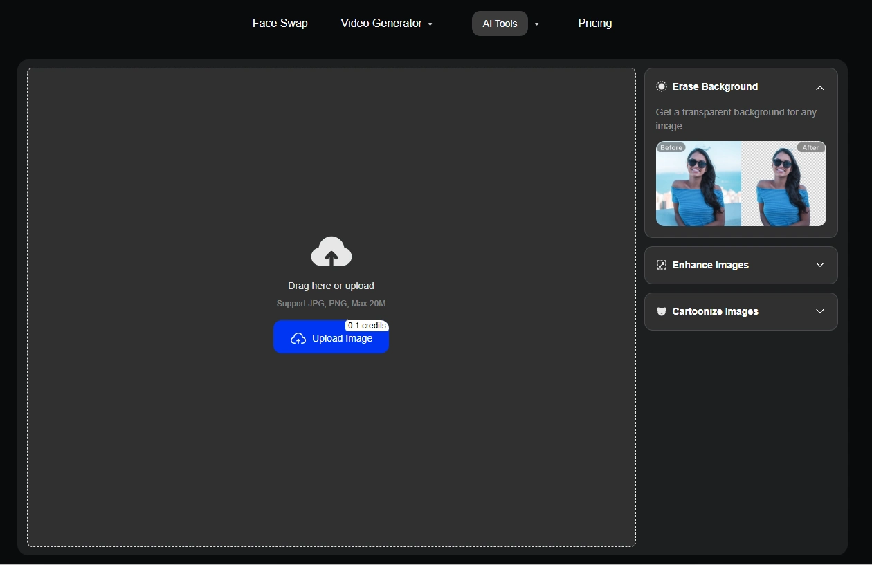Click the 'After' badge on the example preview
Image resolution: width=872 pixels, height=565 pixels.
tap(810, 147)
